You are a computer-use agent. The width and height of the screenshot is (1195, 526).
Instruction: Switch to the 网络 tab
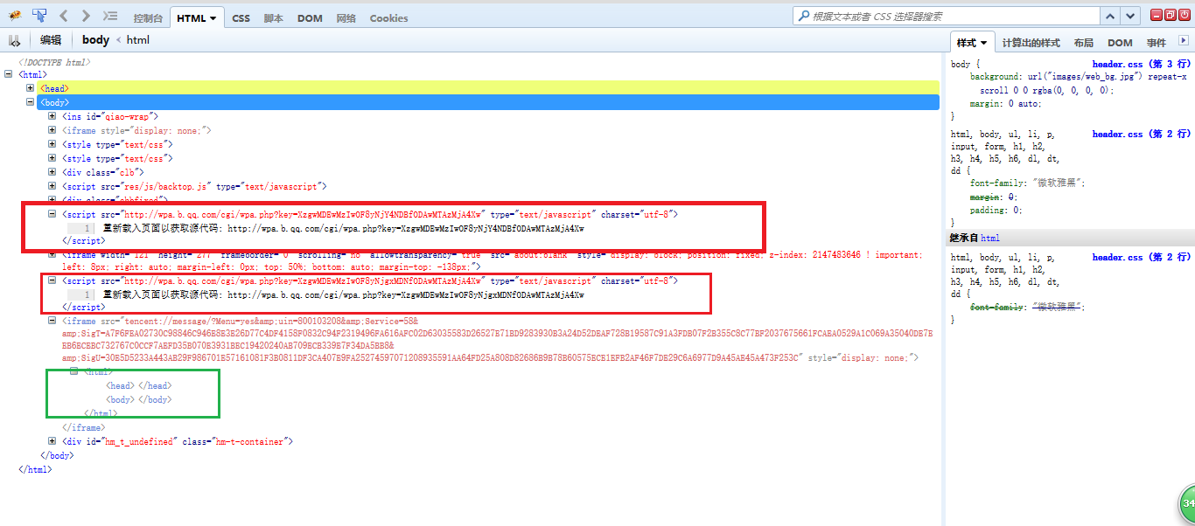click(346, 18)
